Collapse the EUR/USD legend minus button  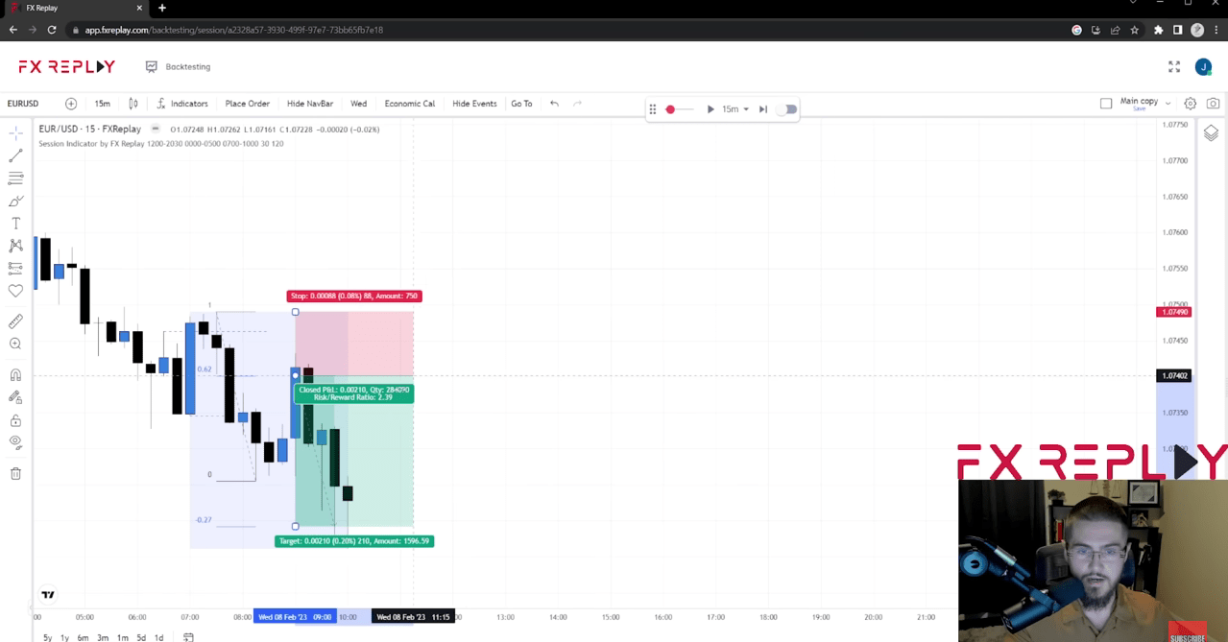click(156, 129)
